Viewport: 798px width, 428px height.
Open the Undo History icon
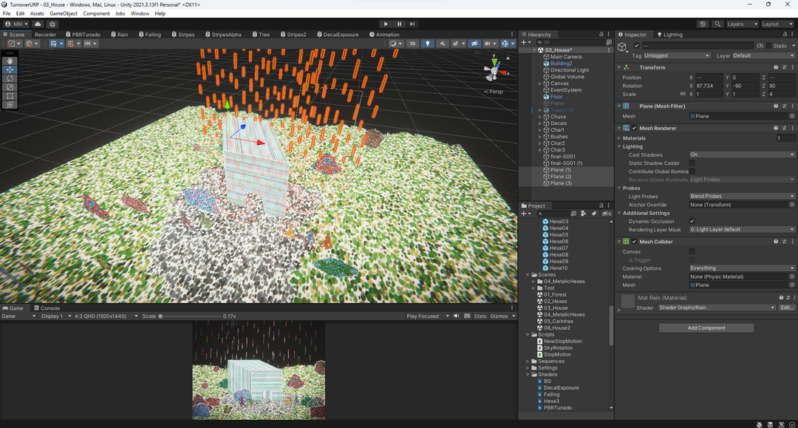tap(703, 24)
